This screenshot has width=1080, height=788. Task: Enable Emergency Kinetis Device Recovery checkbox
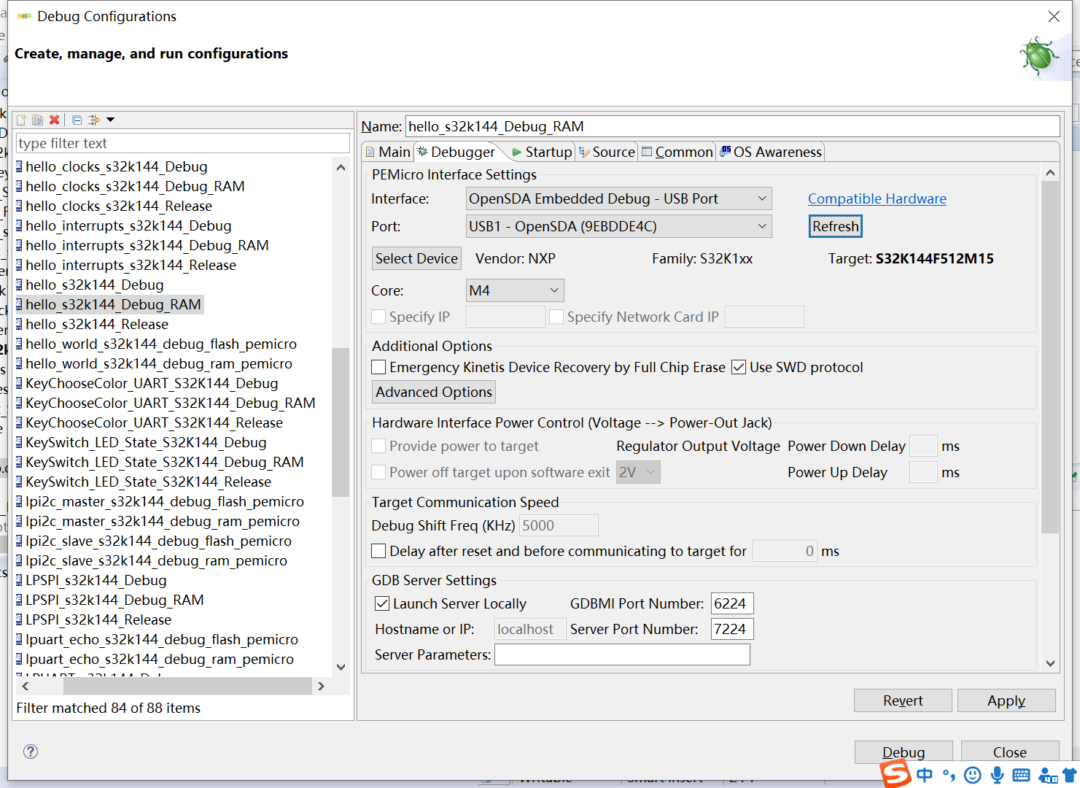pos(379,367)
